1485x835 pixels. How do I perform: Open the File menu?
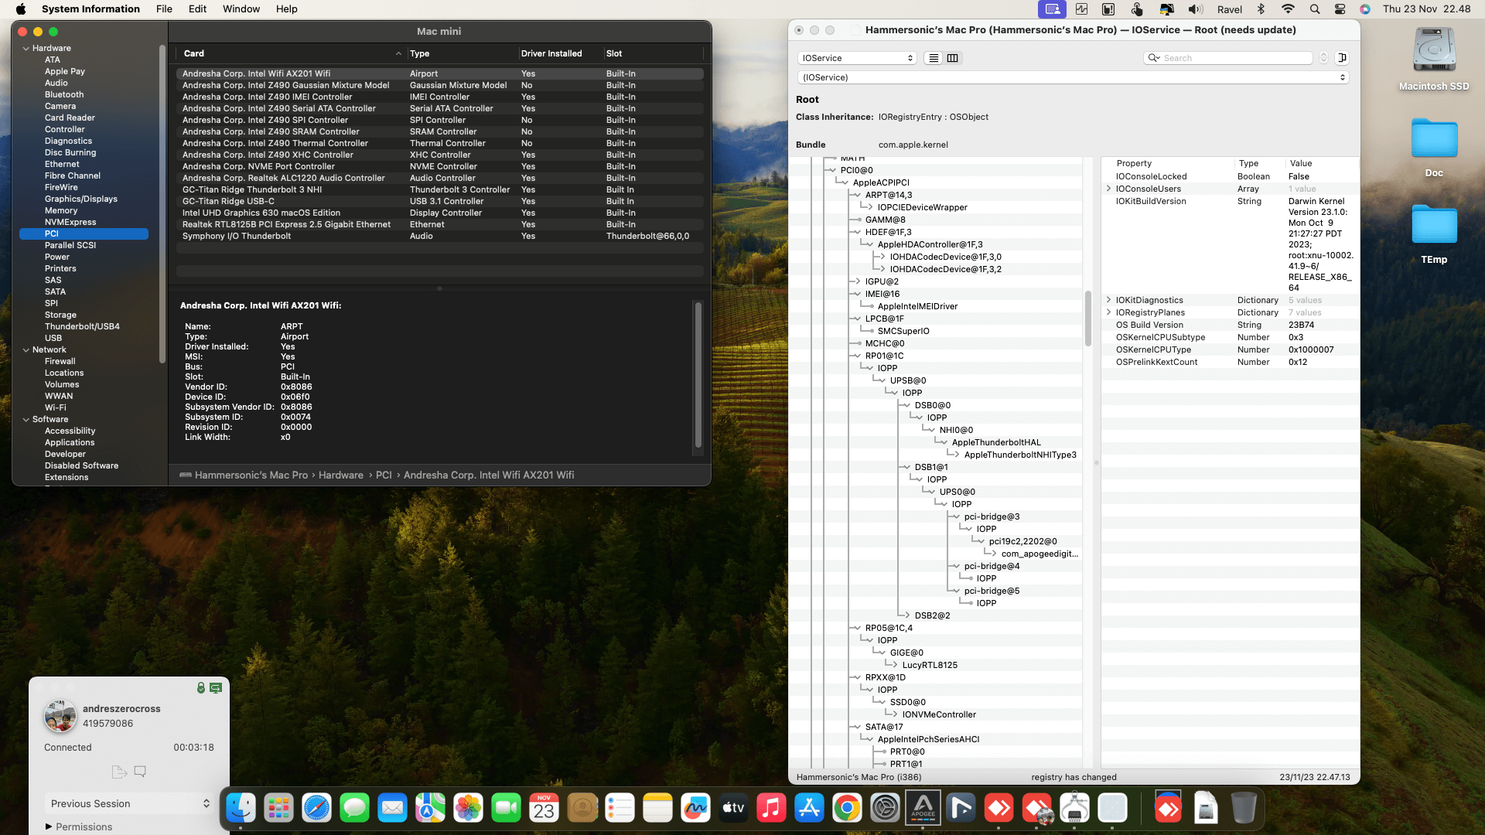click(164, 9)
